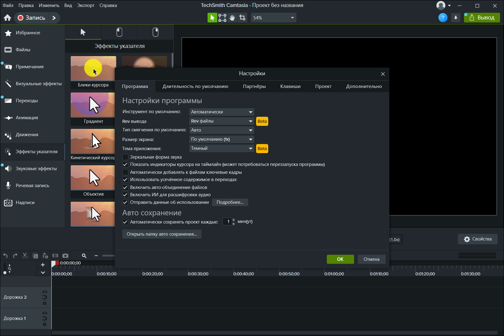Viewport: 504px width, 336px height.
Task: Open the Тема приложения dropdown
Action: coord(222,148)
